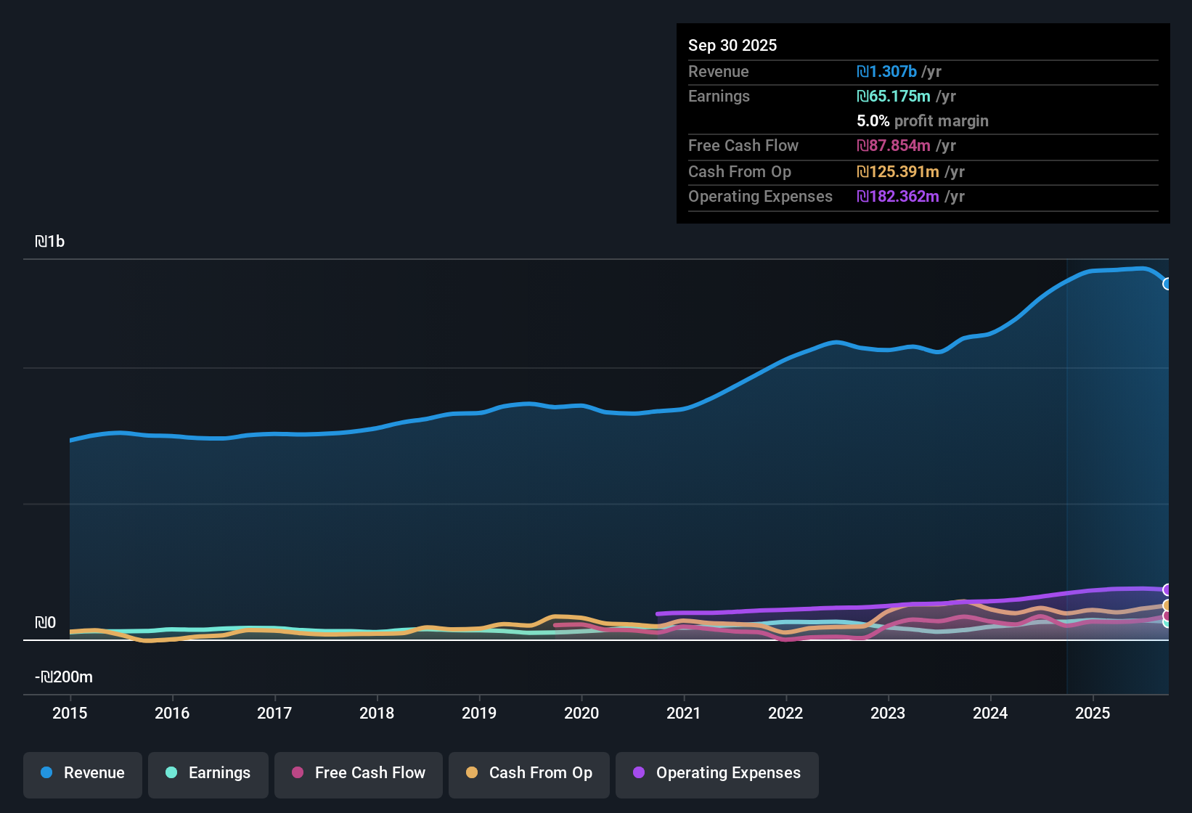This screenshot has width=1192, height=813.
Task: Select the Operating Expenses endpoint marker
Action: click(1167, 589)
